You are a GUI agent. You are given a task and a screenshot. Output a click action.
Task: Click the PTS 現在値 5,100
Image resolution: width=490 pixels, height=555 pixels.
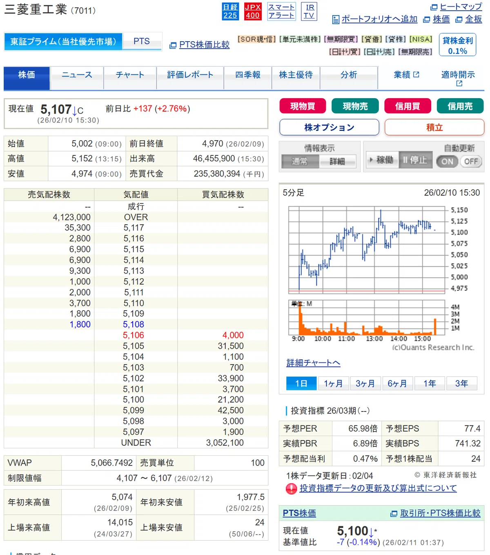pos(353,531)
